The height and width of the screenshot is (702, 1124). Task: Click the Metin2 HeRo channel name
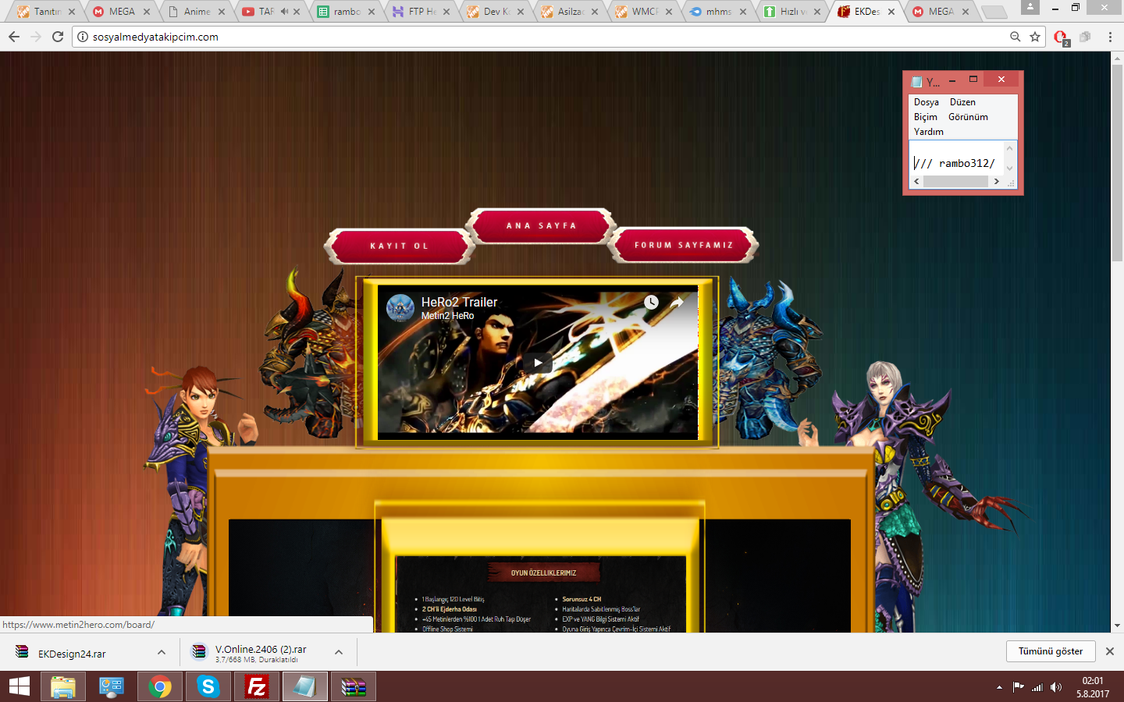click(x=447, y=316)
